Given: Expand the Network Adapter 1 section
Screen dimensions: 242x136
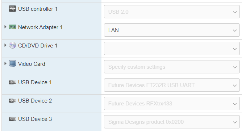Looking at the screenshot, I should click(5, 27).
